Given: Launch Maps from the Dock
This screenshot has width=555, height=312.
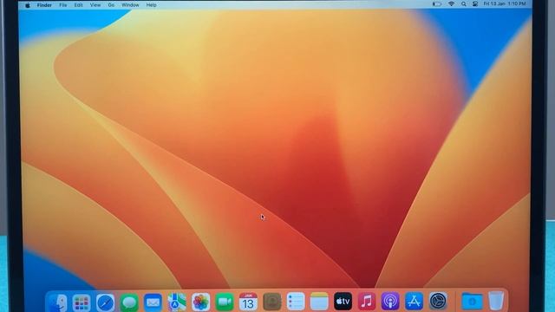Looking at the screenshot, I should pos(177,302).
